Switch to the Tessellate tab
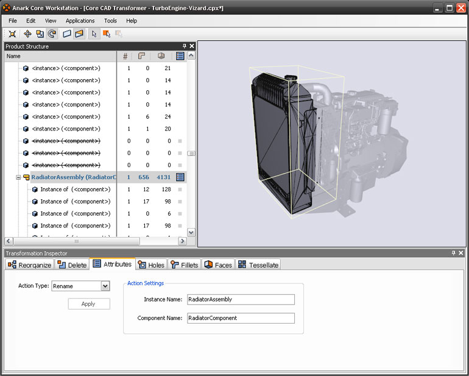 [x=258, y=265]
